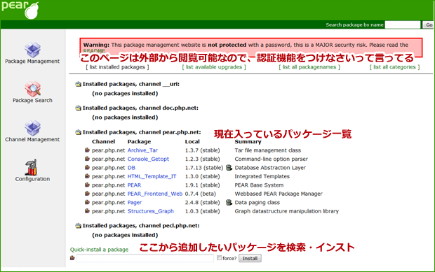
Task: Focus the Quick-install package input field
Action: point(145,258)
